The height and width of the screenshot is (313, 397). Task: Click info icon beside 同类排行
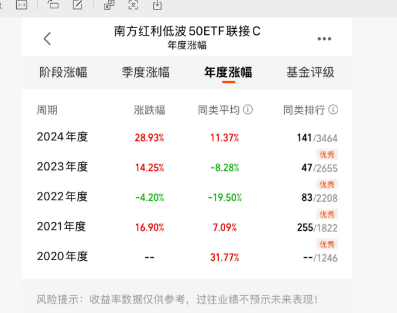click(x=333, y=110)
